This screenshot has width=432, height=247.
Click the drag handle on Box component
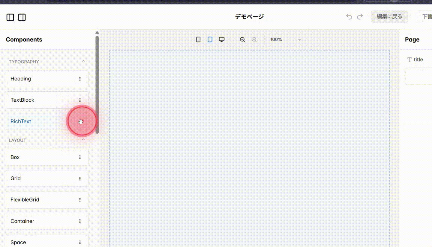(x=80, y=157)
